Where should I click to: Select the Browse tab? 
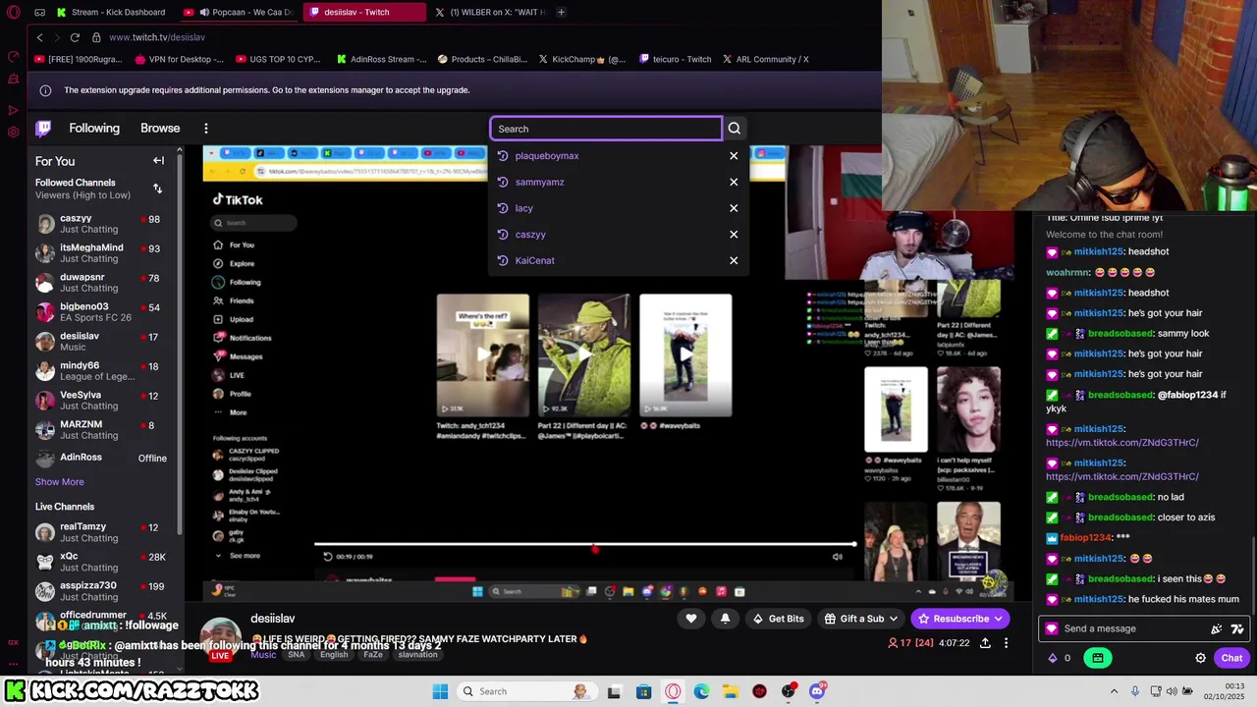(160, 129)
